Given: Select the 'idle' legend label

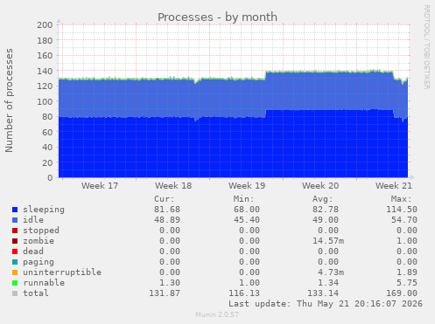Looking at the screenshot, I should [x=33, y=220].
